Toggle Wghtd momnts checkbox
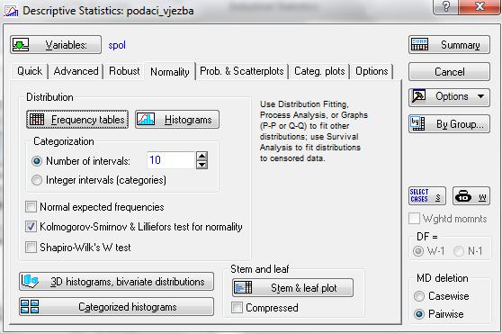The width and height of the screenshot is (502, 334). coord(414,219)
